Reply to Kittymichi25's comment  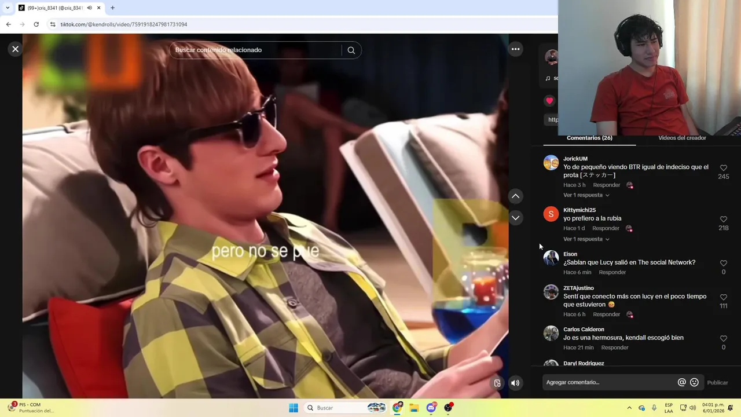click(606, 228)
